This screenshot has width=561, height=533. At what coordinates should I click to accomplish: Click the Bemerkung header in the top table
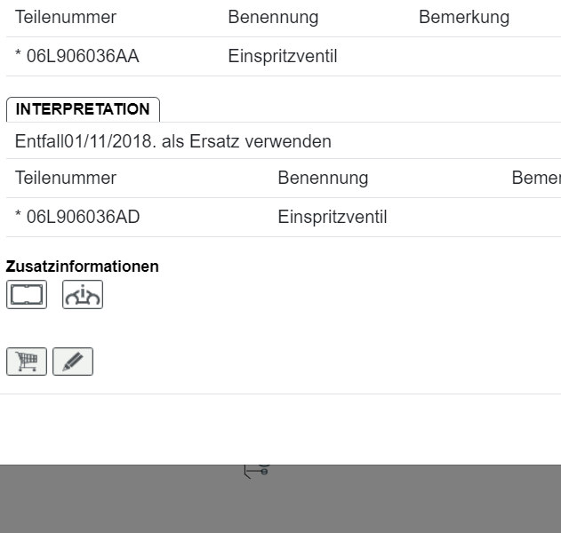tap(464, 17)
